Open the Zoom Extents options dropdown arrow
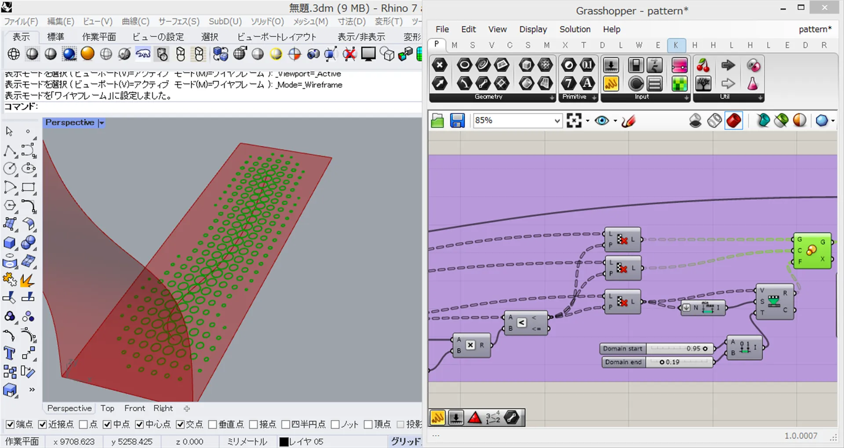The height and width of the screenshot is (448, 844). click(x=587, y=121)
